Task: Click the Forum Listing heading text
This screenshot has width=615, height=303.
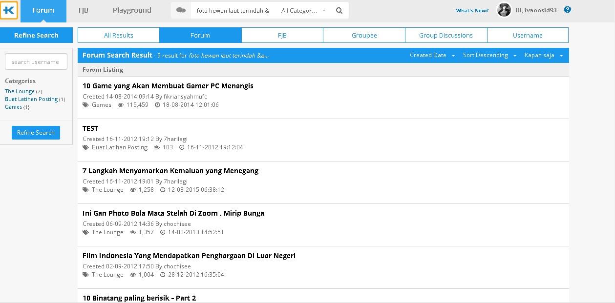Action: click(x=103, y=70)
